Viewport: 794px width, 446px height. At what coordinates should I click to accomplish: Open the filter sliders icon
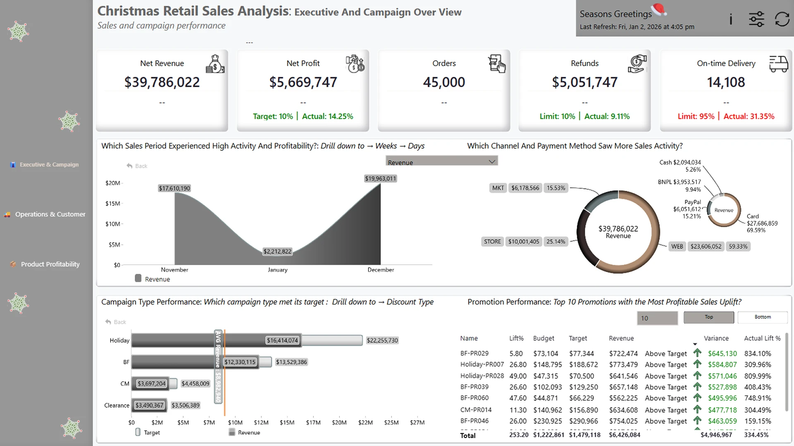coord(756,19)
